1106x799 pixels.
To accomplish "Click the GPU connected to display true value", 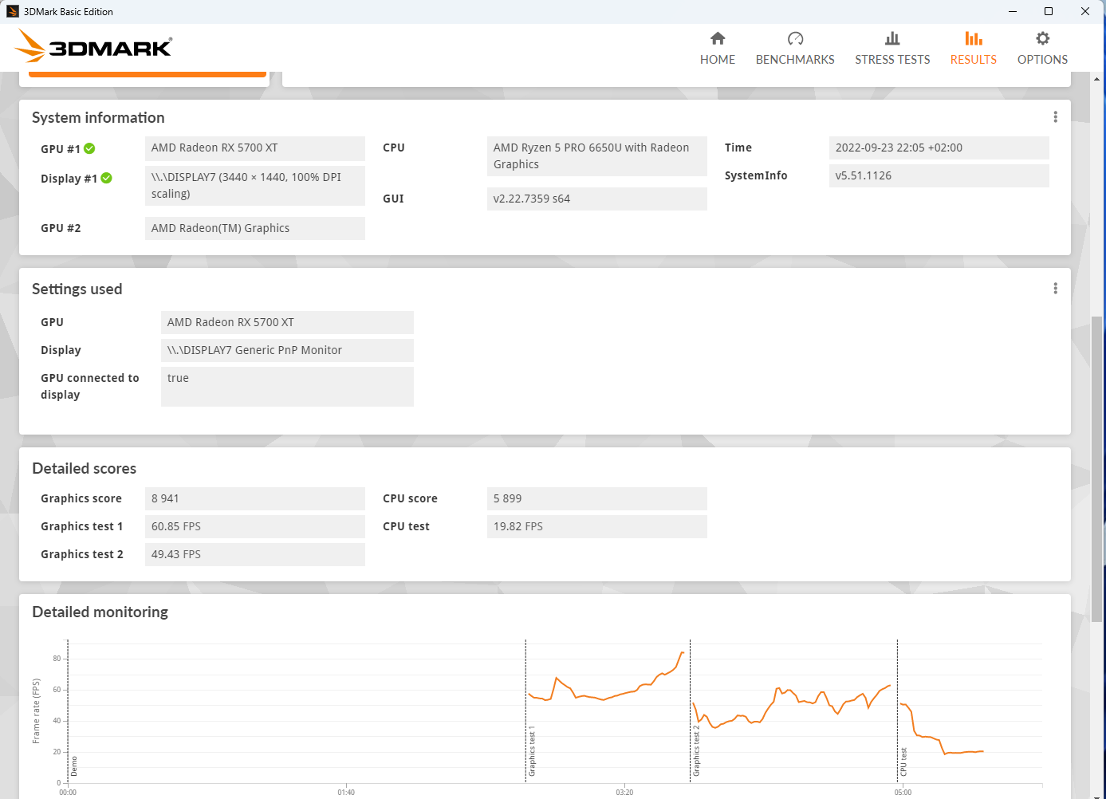I will [287, 387].
